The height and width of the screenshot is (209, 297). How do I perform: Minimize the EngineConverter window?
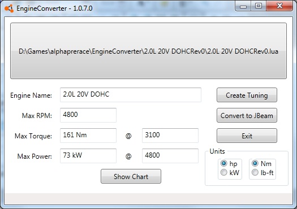[x=243, y=6]
